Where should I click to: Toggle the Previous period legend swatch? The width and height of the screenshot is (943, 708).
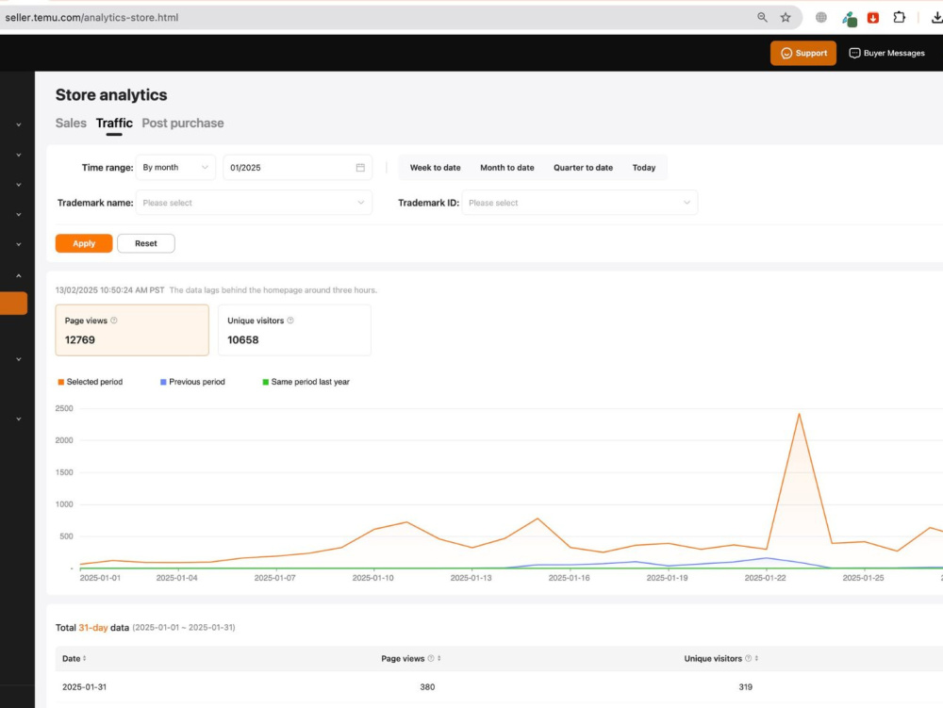pos(163,382)
